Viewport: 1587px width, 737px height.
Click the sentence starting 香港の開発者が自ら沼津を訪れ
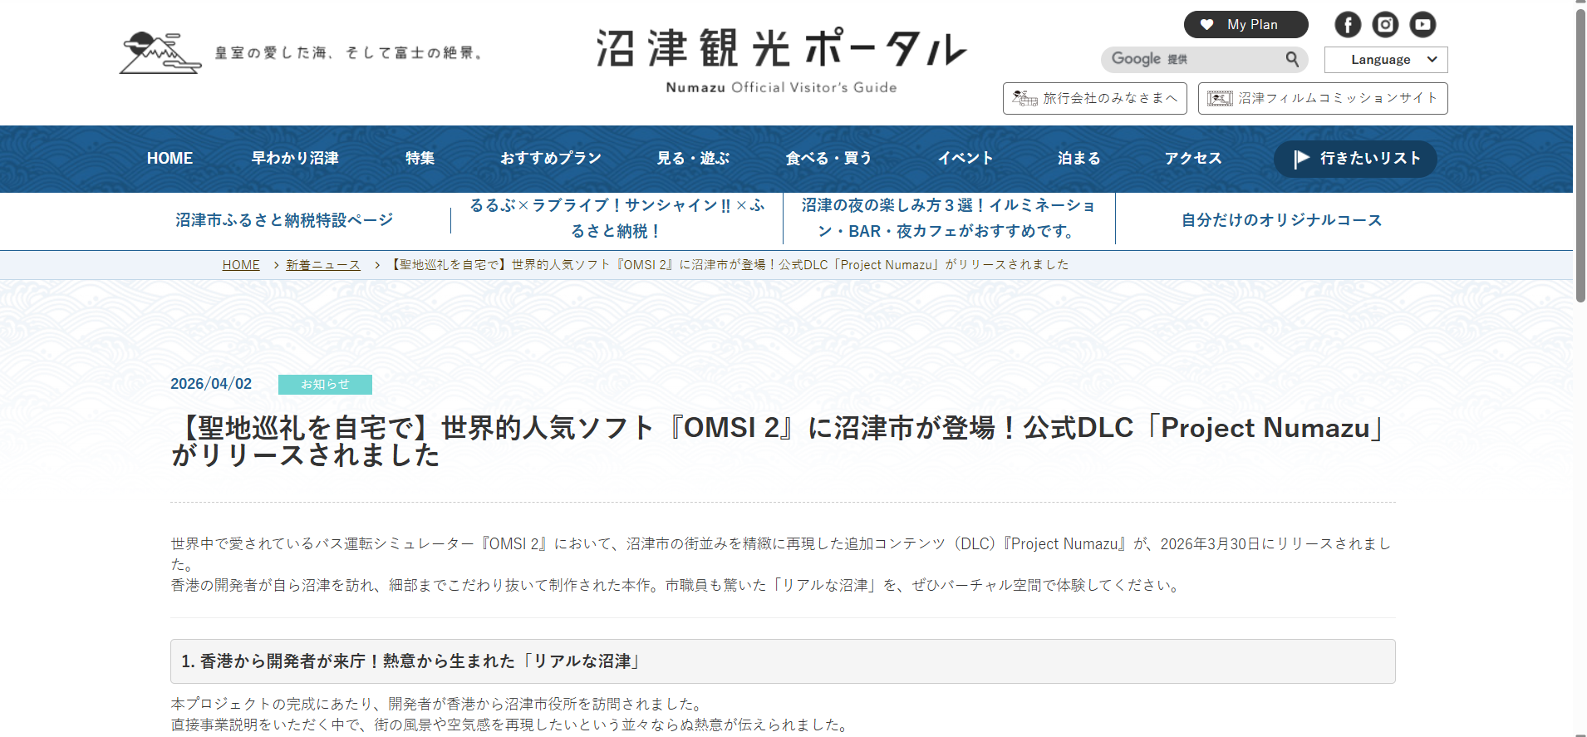tap(676, 586)
